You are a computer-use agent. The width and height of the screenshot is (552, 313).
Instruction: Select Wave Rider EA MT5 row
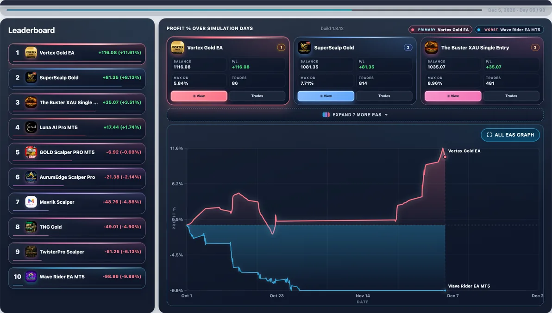click(x=77, y=278)
